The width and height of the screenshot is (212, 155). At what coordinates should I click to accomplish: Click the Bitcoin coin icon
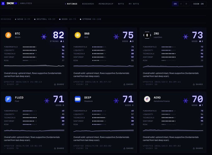coord(8,35)
